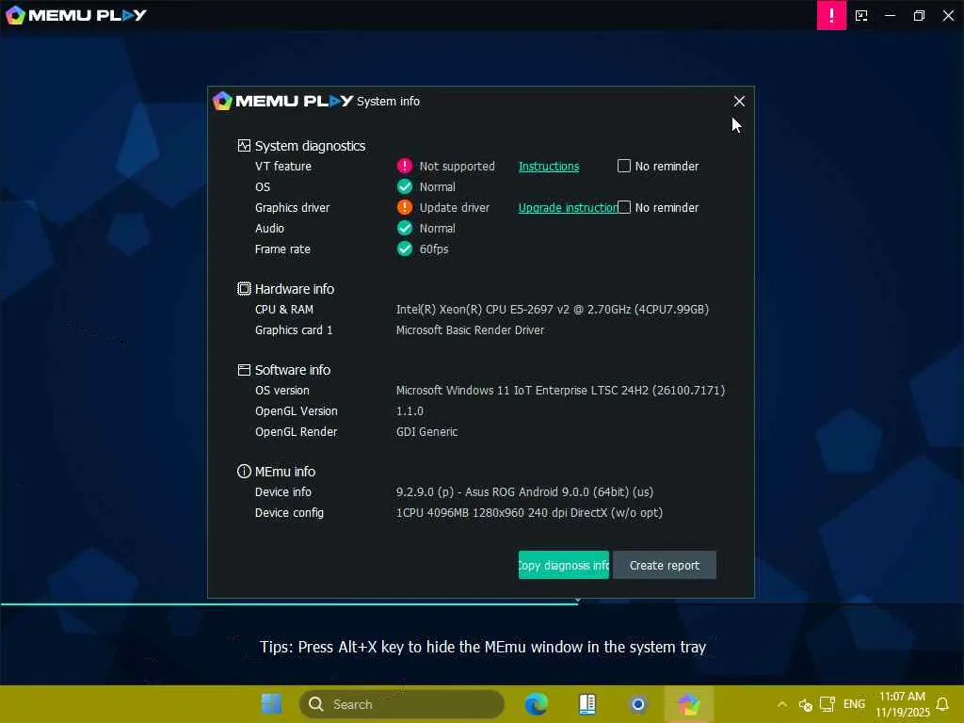Click the Device config value 1CPU 4096MB

pos(529,513)
